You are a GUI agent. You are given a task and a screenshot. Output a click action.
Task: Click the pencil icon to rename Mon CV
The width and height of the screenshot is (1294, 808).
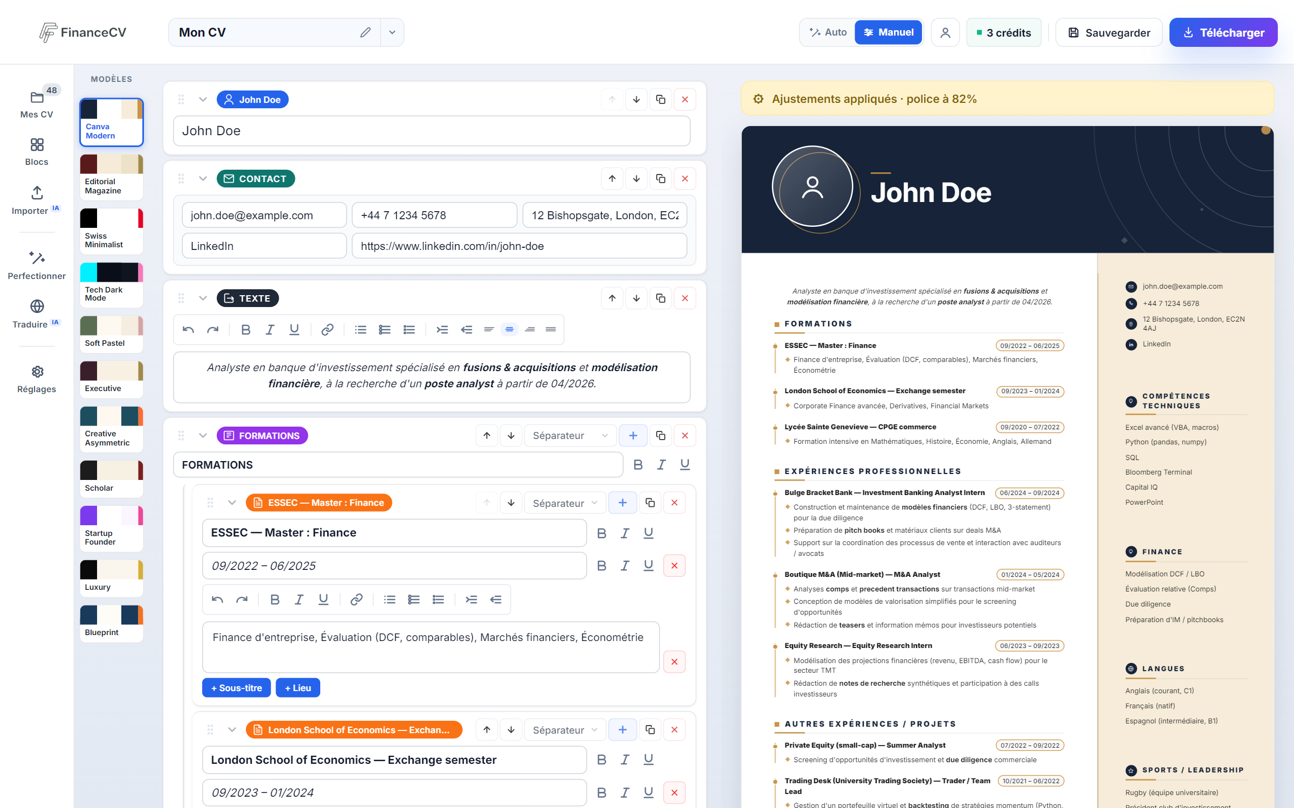click(x=365, y=32)
